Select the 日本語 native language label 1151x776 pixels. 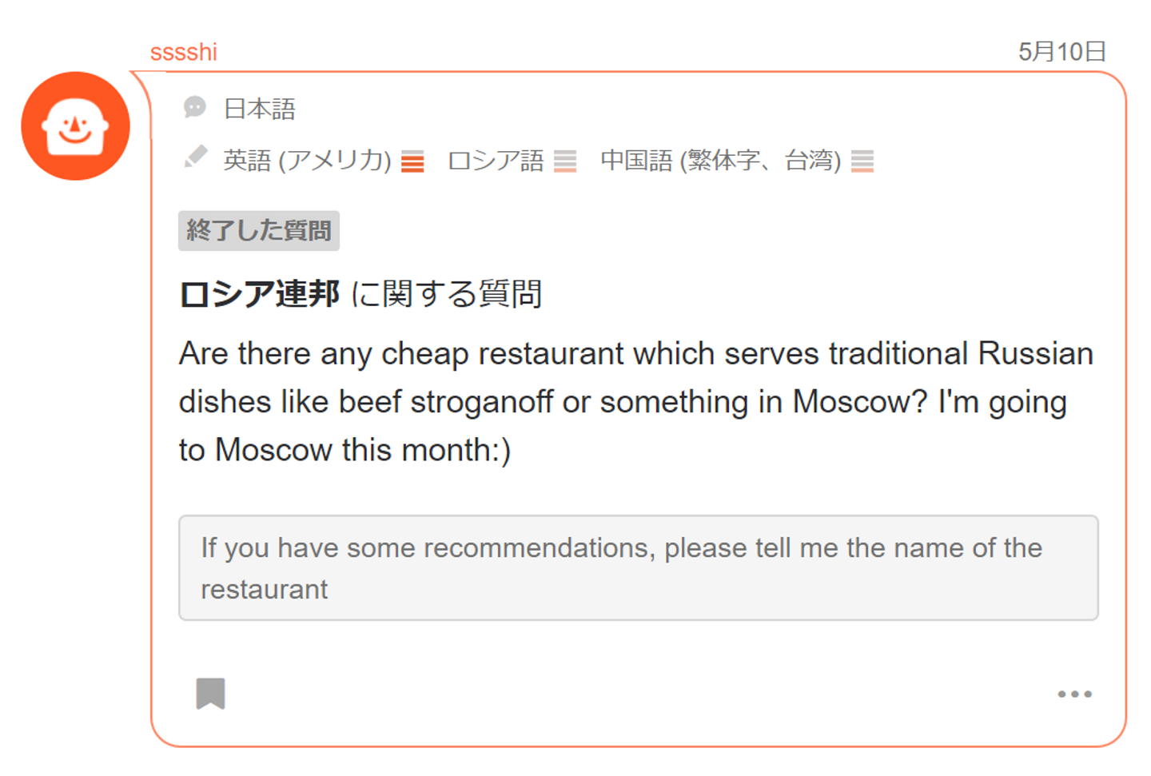click(x=260, y=109)
